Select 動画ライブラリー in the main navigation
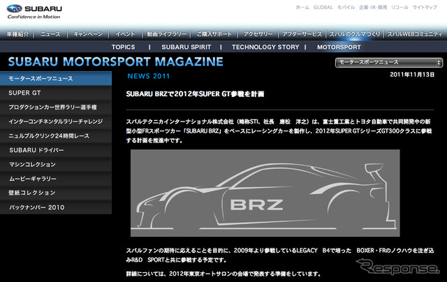 click(166, 34)
